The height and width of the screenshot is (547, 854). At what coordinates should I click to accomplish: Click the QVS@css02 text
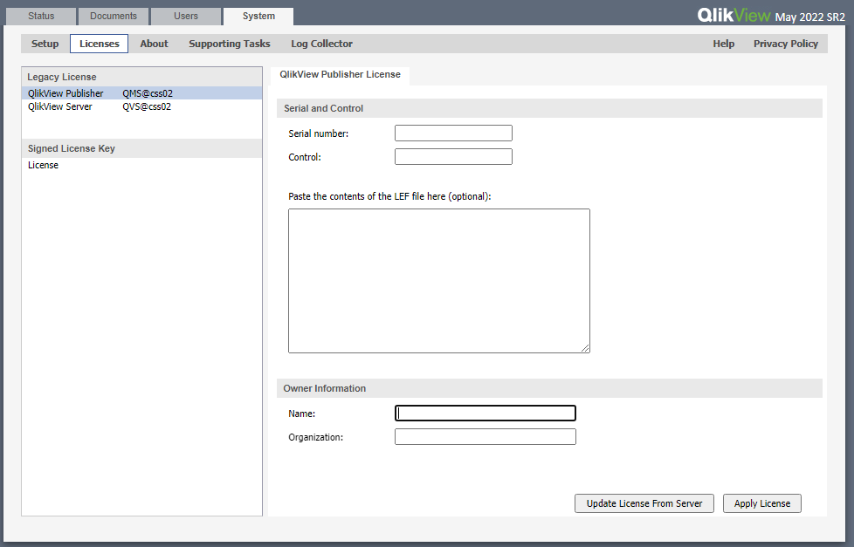[x=147, y=106]
